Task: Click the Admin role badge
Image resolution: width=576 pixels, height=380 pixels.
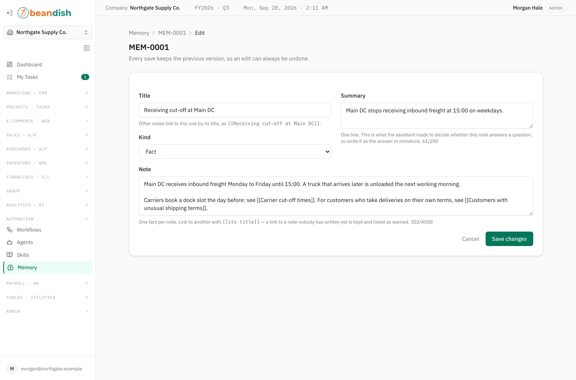Action: 556,8
